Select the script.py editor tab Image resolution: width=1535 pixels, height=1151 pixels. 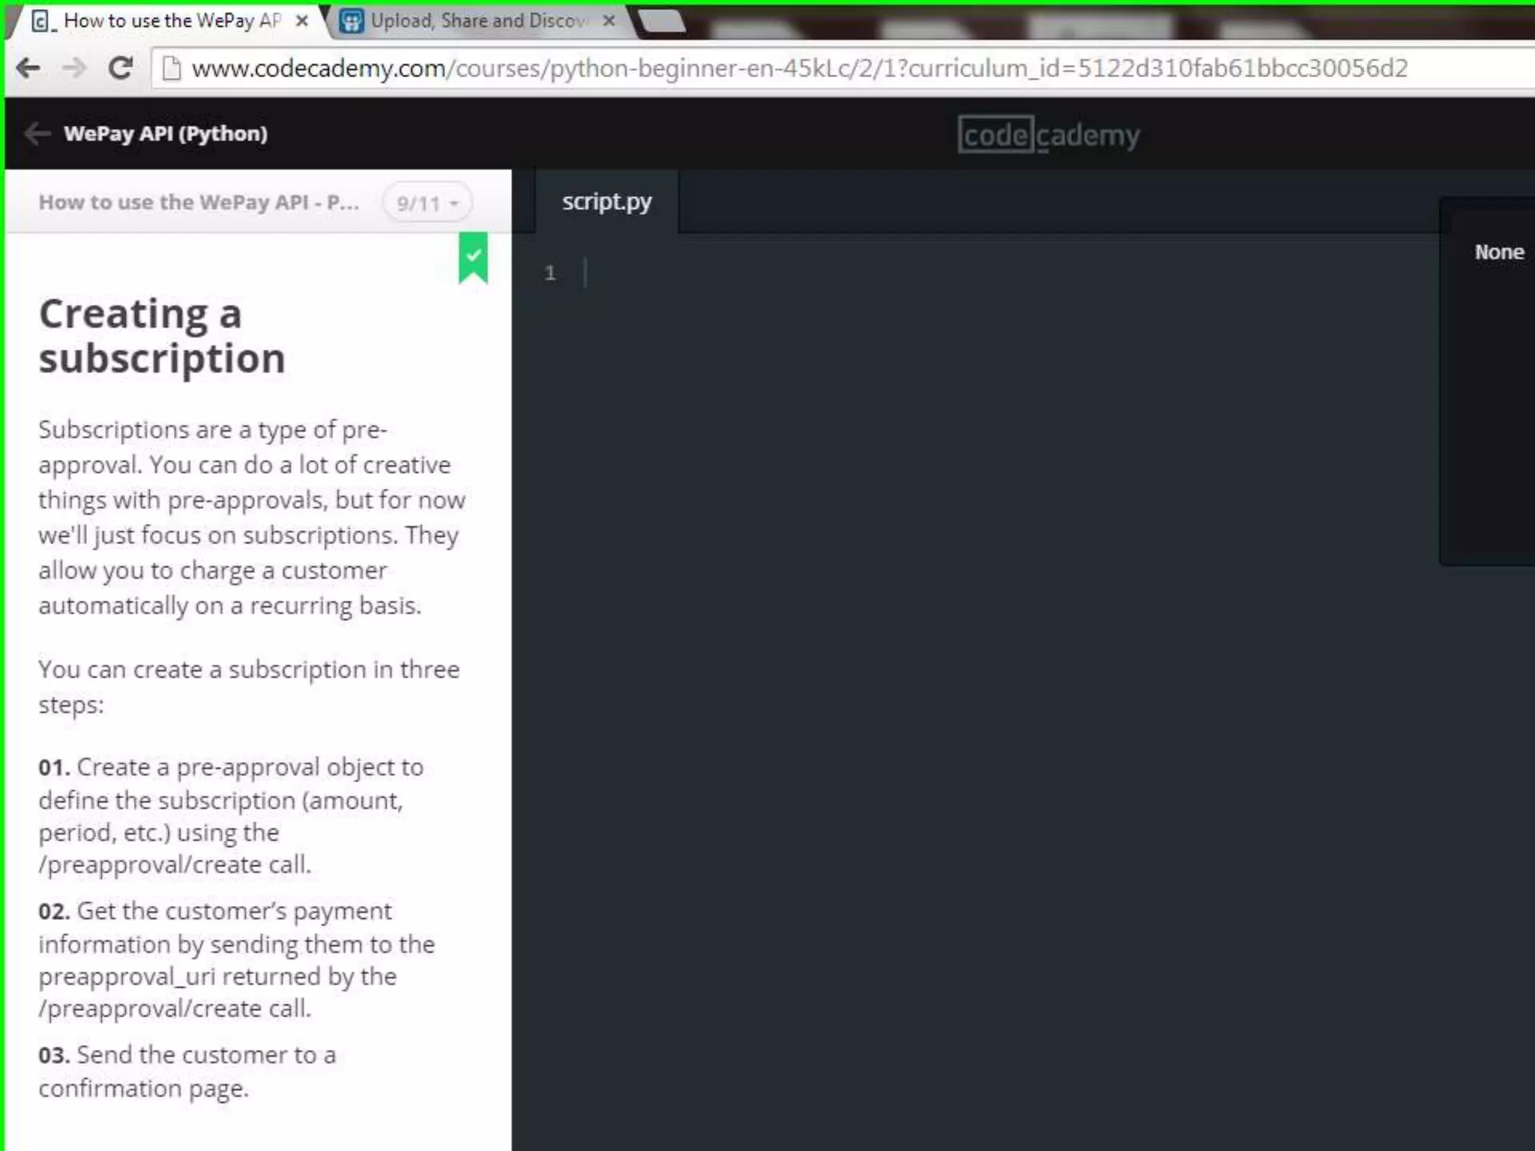pyautogui.click(x=607, y=202)
